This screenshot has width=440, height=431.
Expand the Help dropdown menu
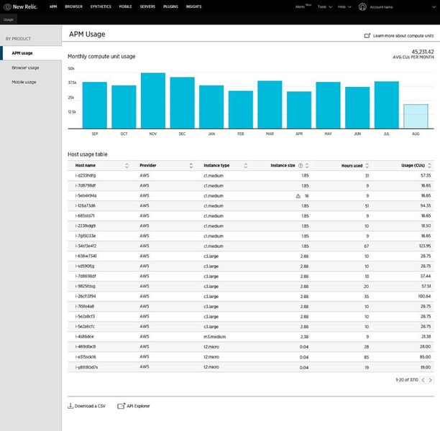pyautogui.click(x=344, y=6)
